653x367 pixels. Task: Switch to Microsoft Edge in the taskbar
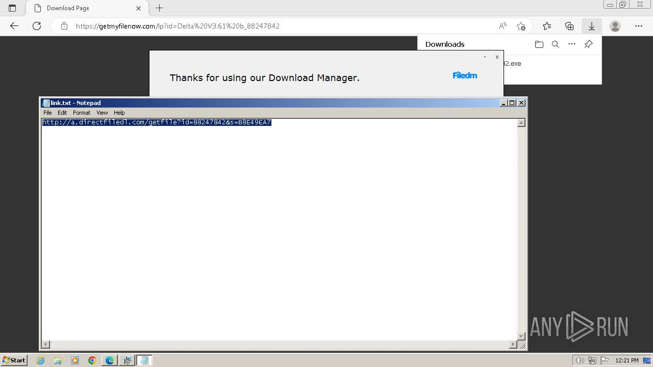tap(110, 360)
